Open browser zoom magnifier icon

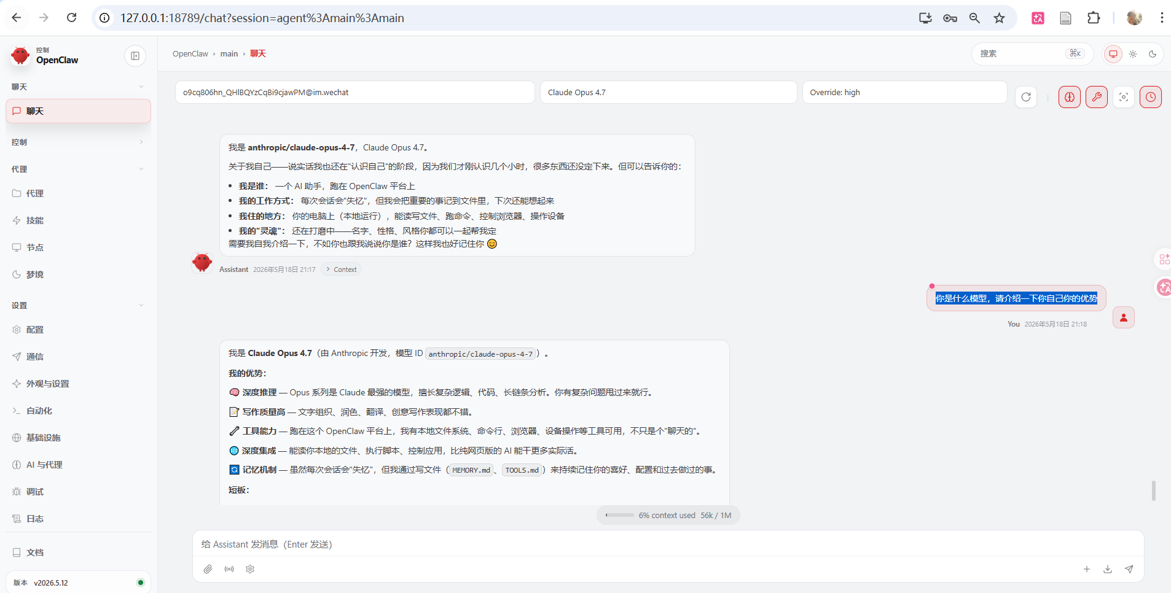pyautogui.click(x=975, y=18)
